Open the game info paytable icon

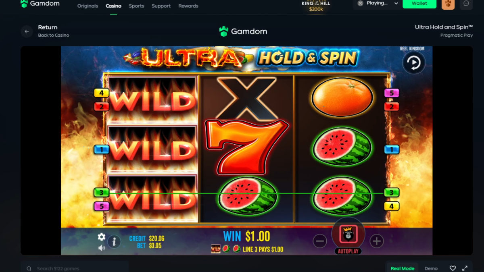114,241
